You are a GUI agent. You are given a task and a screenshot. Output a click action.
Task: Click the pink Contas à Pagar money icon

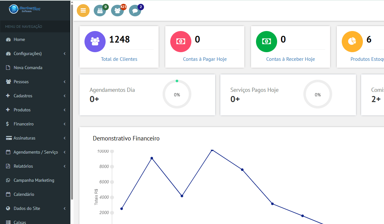coord(181,42)
